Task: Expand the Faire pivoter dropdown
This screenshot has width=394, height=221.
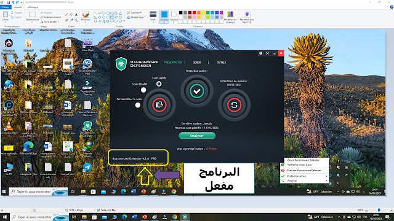Action: pyautogui.click(x=58, y=22)
